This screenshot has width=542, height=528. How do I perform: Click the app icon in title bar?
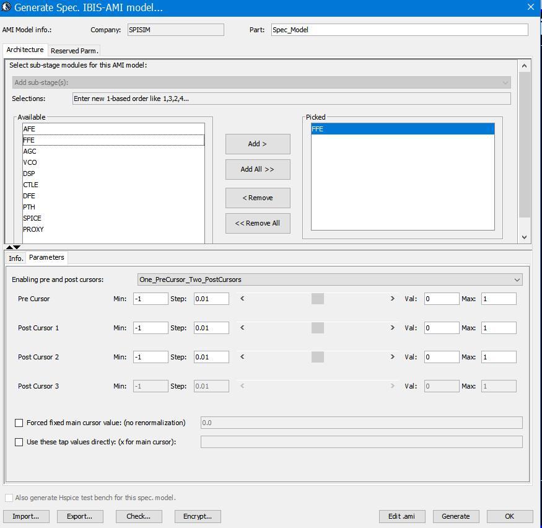(7, 8)
